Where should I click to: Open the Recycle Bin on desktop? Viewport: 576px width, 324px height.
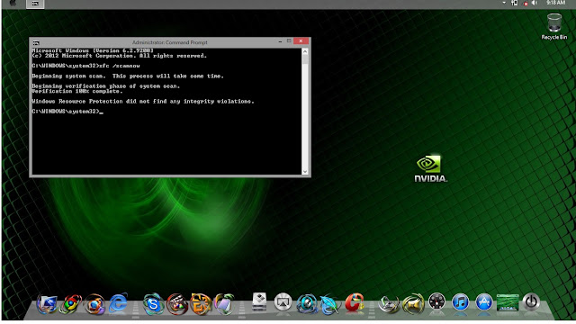click(x=554, y=26)
